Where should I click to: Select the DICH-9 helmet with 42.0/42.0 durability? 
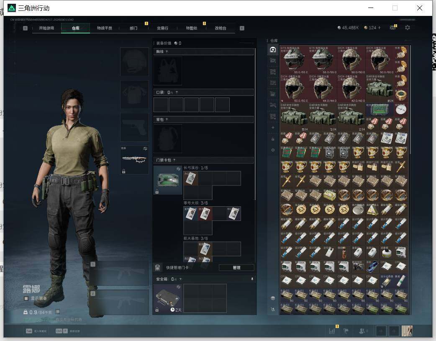pos(351,88)
